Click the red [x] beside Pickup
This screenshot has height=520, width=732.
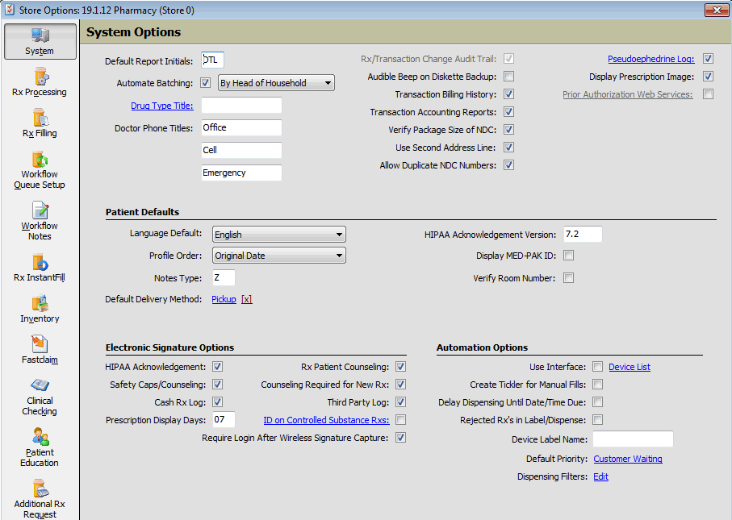coord(246,299)
